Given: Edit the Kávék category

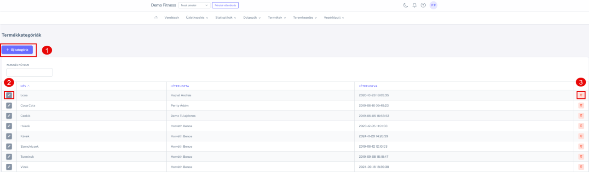Looking at the screenshot, I should pos(9,136).
